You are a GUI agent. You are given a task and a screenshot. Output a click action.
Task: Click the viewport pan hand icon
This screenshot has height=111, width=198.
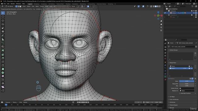click(161, 24)
